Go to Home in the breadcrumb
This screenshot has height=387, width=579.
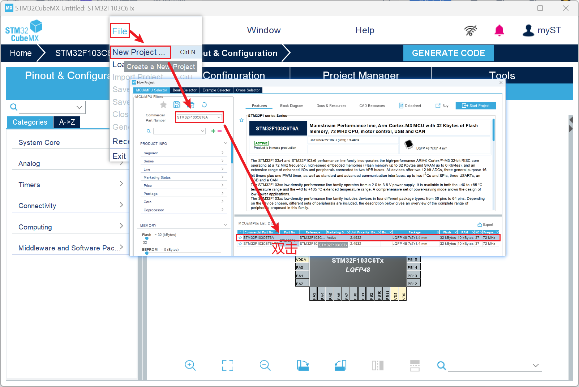click(x=21, y=53)
